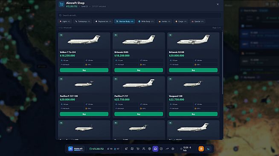This screenshot has height=156, width=279.
Task: Click the Britannic RJ85 price ₺18.200.000
Action: coord(122,55)
